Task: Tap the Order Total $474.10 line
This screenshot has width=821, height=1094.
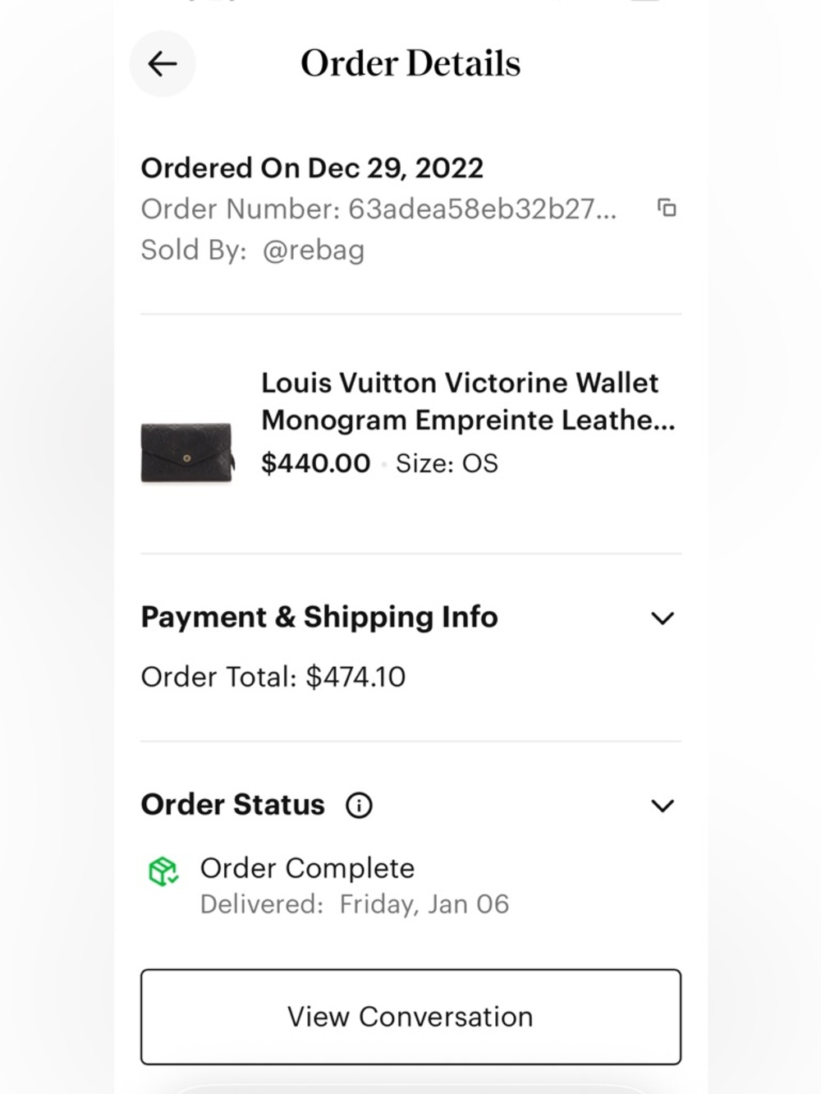Action: coord(273,677)
